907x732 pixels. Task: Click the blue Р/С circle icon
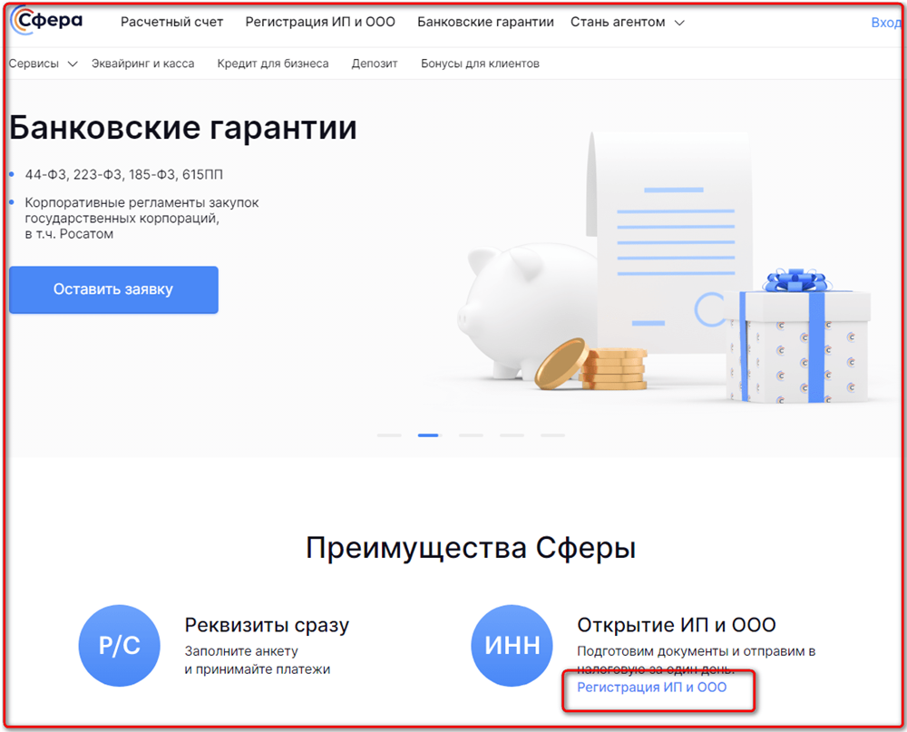point(119,645)
